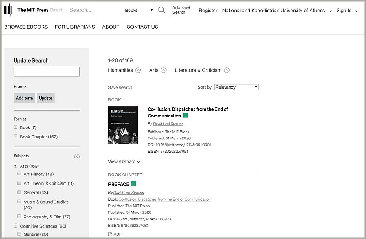Click the first EISBN: 9780262357081 text

click(168, 151)
